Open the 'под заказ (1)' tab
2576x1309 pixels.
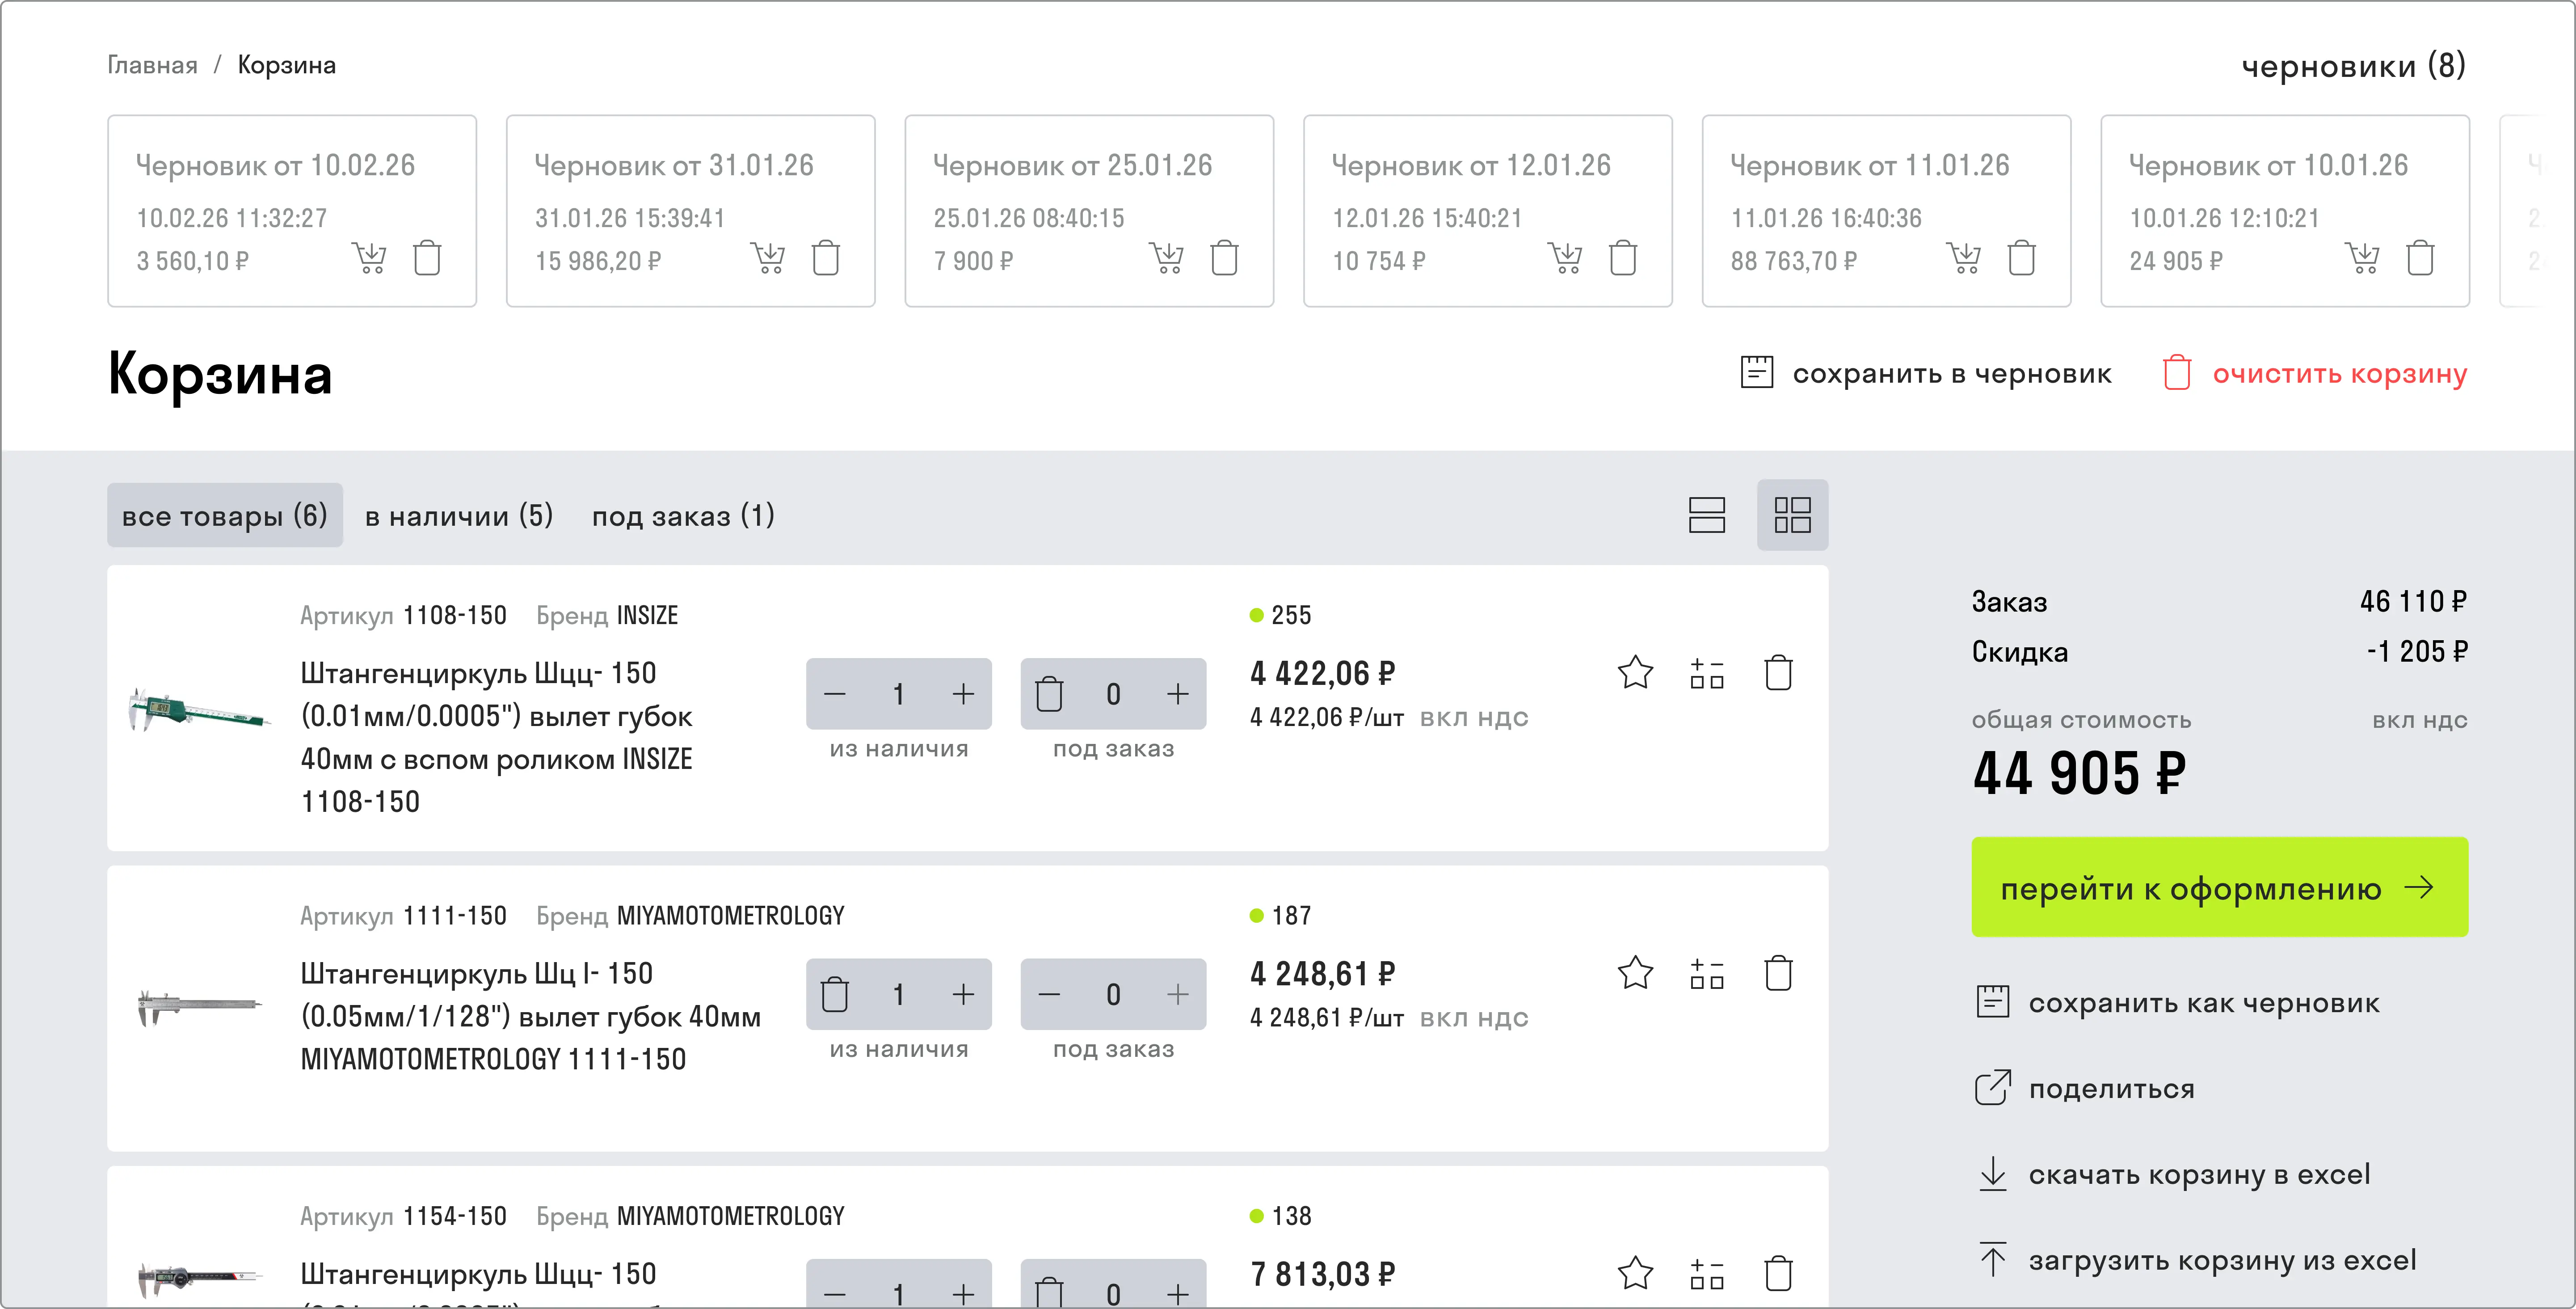pos(683,516)
